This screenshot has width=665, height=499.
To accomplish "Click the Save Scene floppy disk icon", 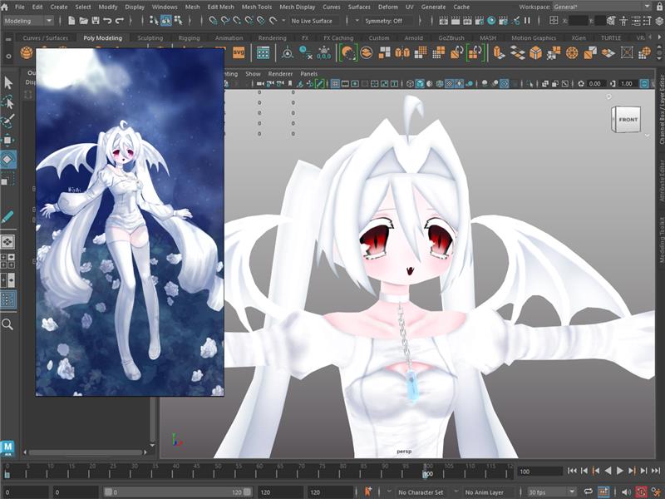I will coord(96,20).
